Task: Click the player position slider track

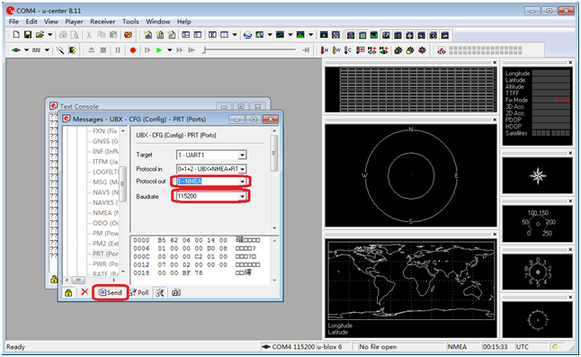Action: point(250,49)
